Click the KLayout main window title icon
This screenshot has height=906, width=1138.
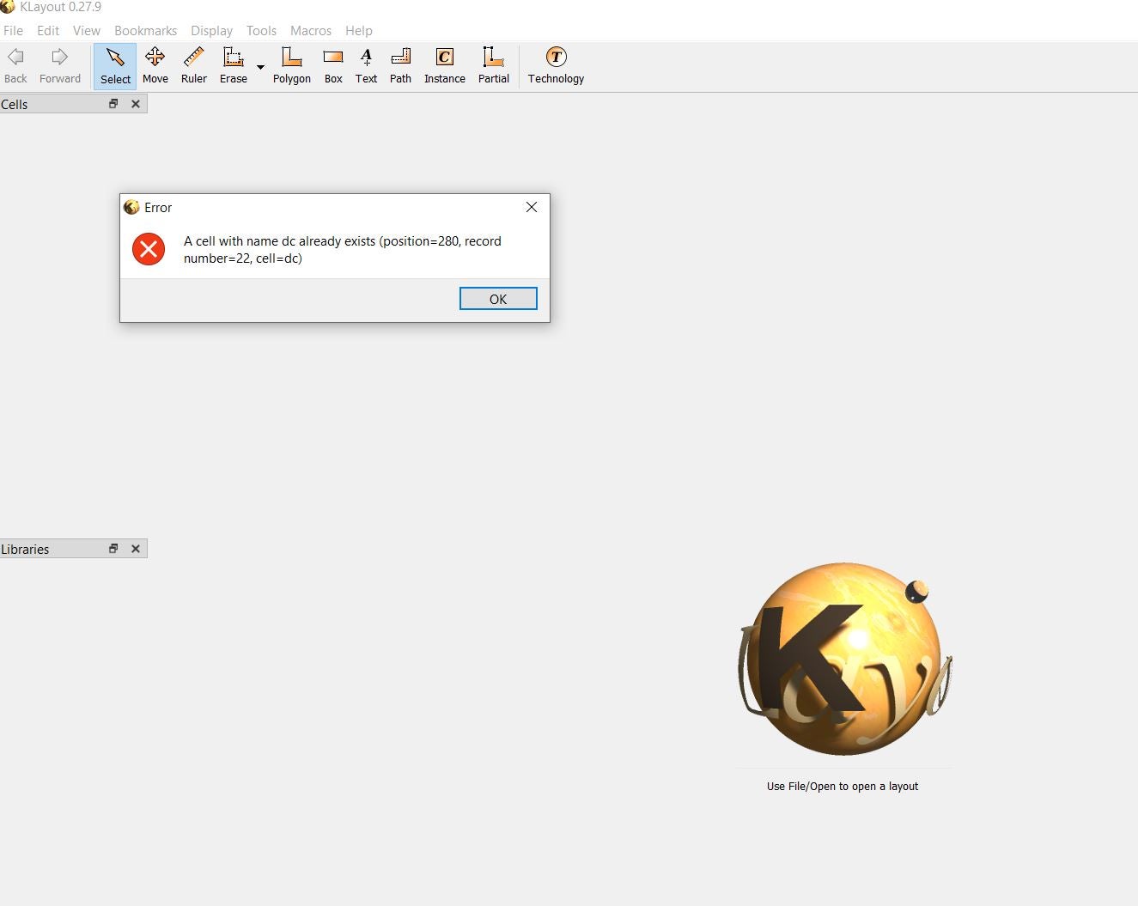click(x=8, y=7)
